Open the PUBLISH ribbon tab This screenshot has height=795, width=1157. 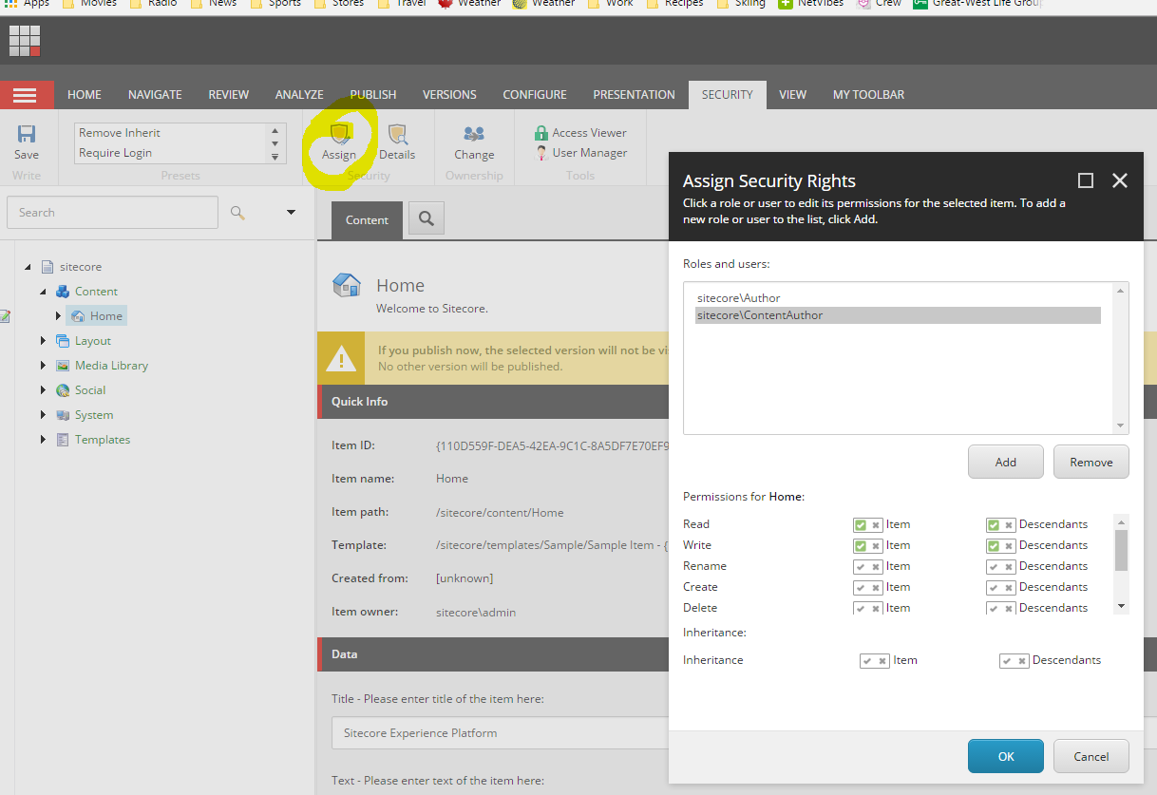[x=373, y=95]
